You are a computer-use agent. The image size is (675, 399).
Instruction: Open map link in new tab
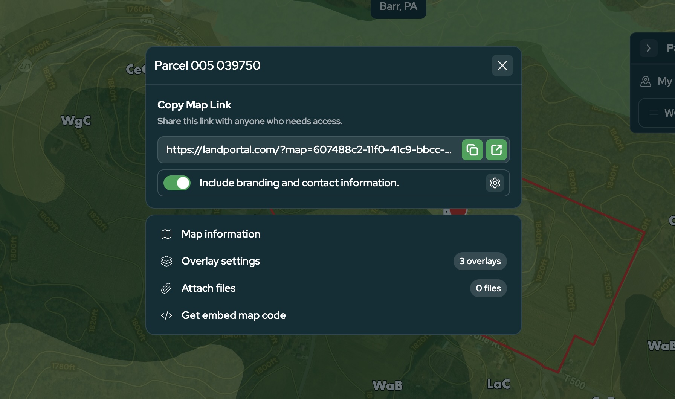tap(496, 150)
